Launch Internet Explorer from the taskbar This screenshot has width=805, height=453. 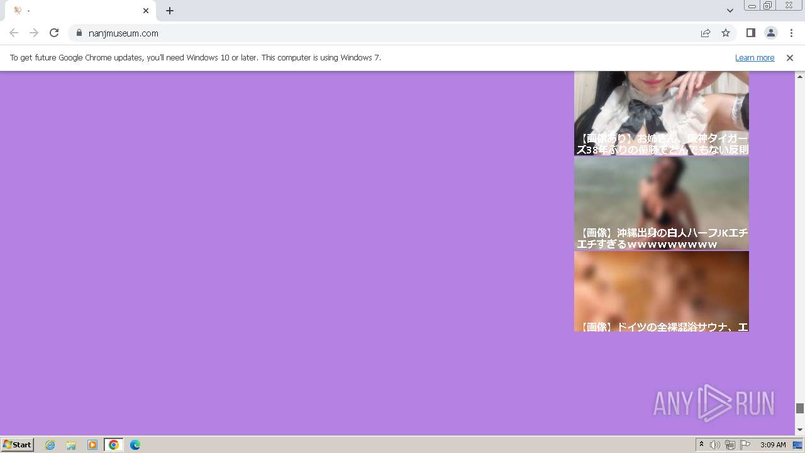coord(50,445)
